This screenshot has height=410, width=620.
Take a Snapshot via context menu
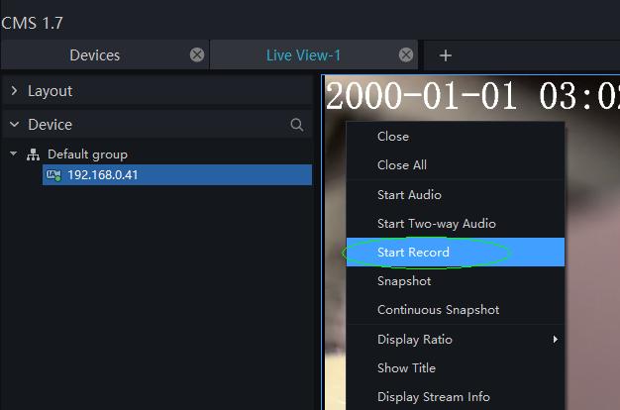[x=404, y=281]
